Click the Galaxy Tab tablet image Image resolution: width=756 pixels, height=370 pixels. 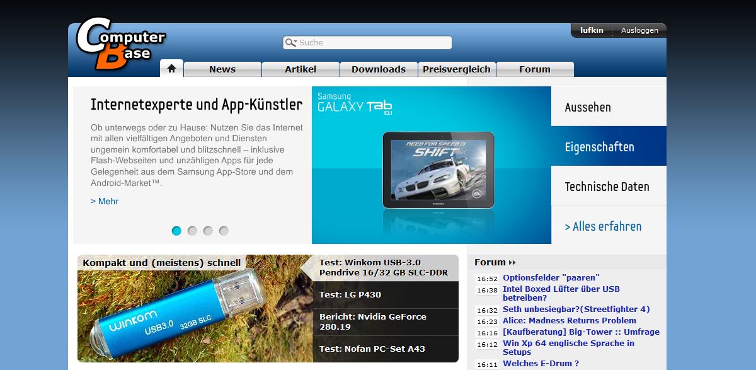[438, 170]
